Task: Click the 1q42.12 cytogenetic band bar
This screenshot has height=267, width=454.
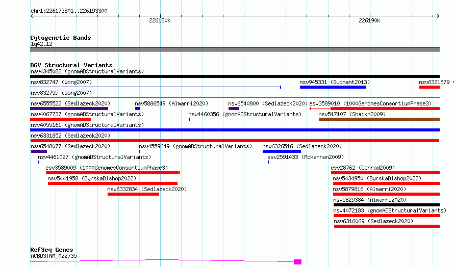Action: pos(235,49)
